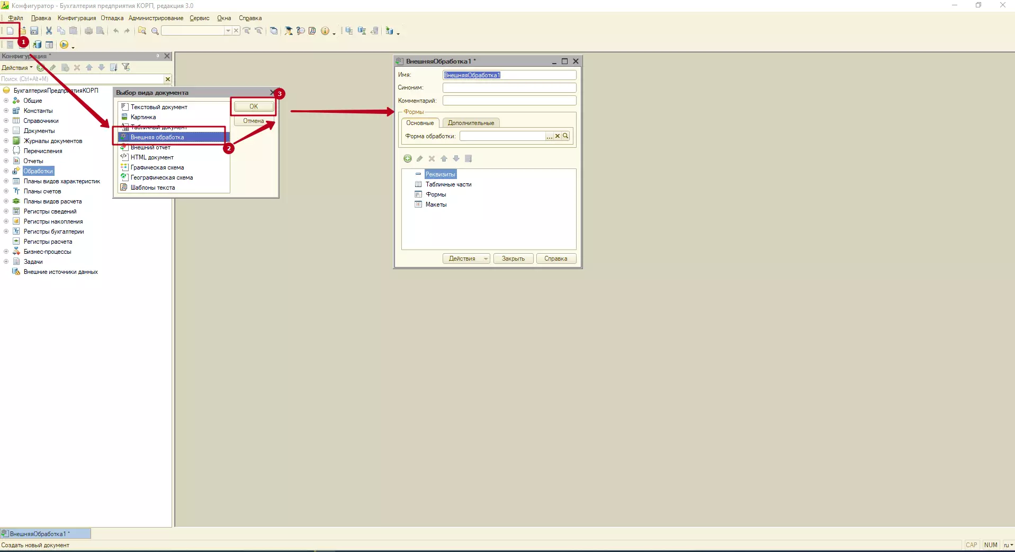Viewport: 1015px width, 552px height.
Task: Open the Syntax Assistant icon with graduate figure
Action: (x=289, y=31)
